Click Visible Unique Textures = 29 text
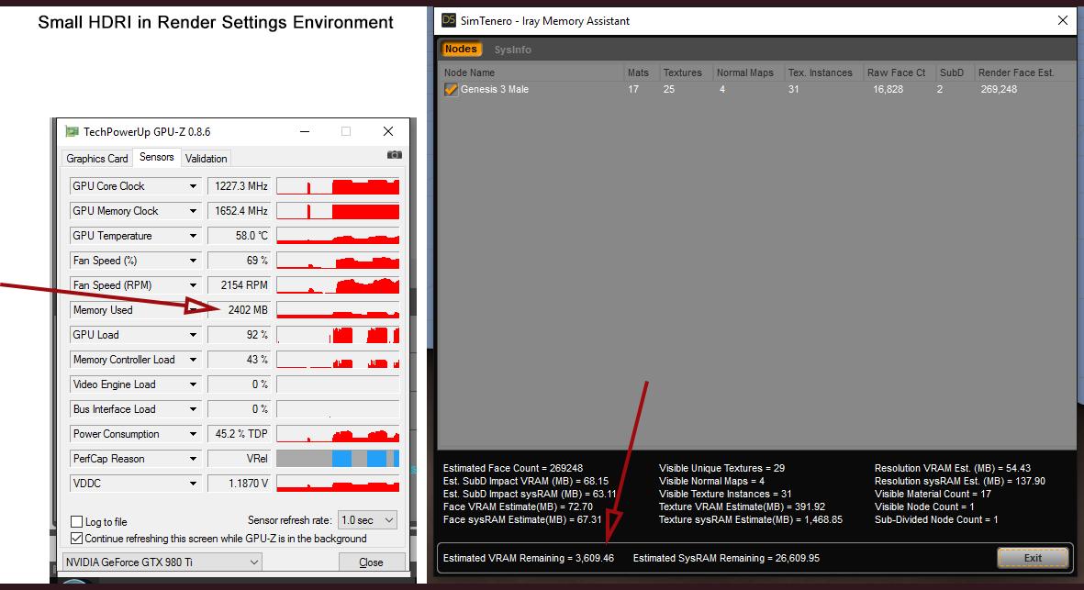1084x590 pixels. tap(721, 468)
